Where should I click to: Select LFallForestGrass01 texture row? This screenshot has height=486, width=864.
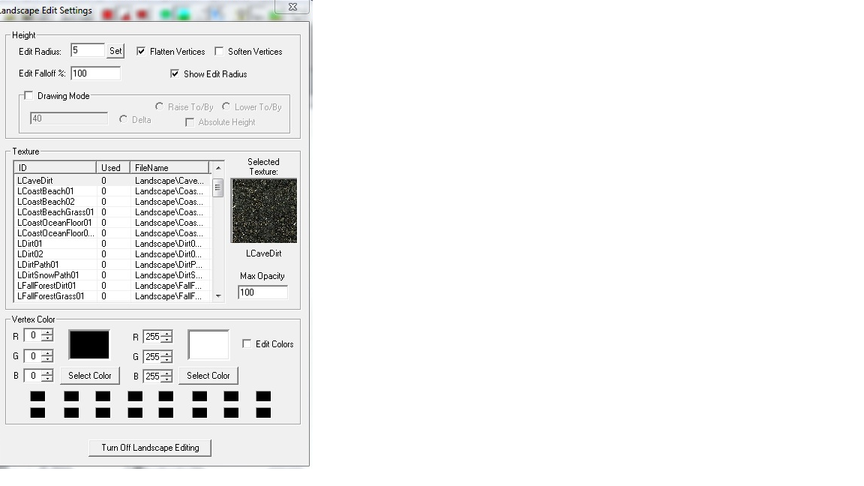pos(112,296)
